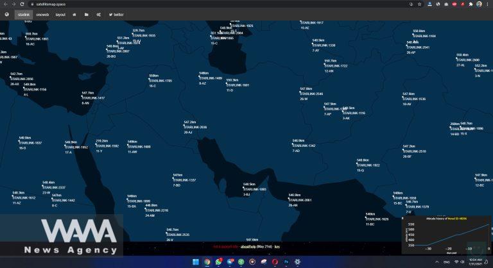
Task: Open the Chrome three-dot menu
Action: coord(487,4)
